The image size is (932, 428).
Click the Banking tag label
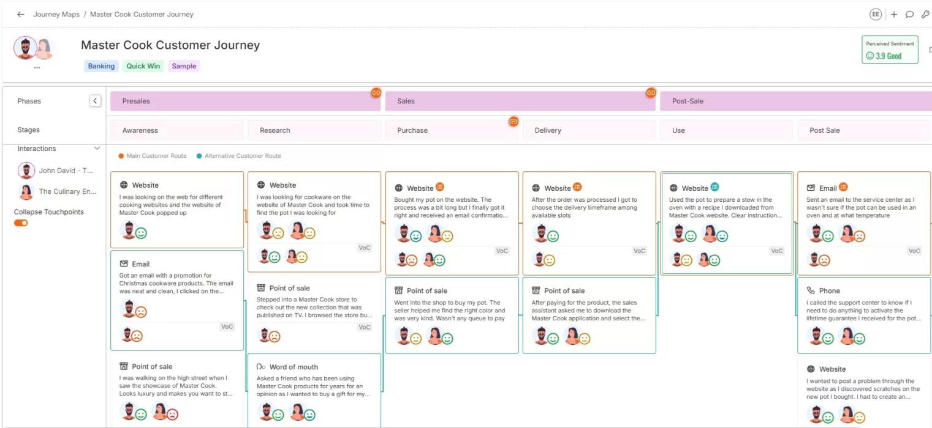[x=100, y=65]
